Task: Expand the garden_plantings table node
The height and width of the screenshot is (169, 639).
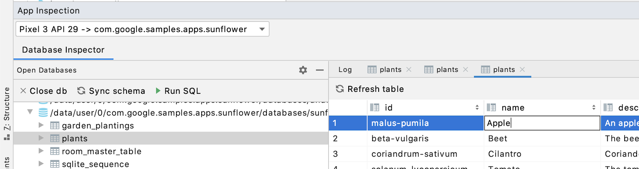Action: [x=41, y=125]
